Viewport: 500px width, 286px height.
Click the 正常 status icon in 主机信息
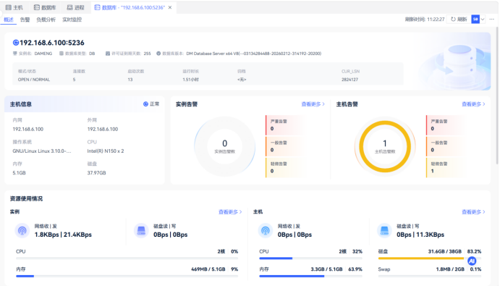pos(145,104)
